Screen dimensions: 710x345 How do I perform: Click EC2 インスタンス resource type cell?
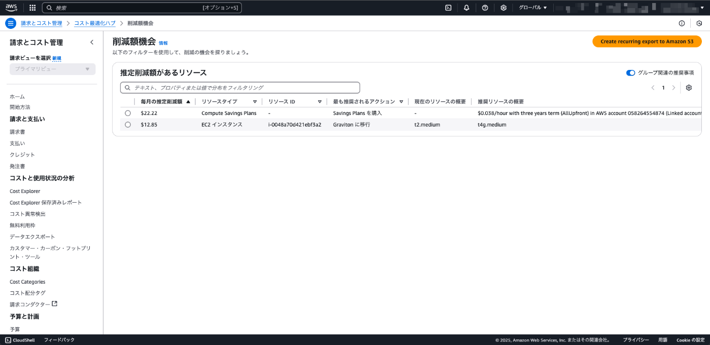222,125
